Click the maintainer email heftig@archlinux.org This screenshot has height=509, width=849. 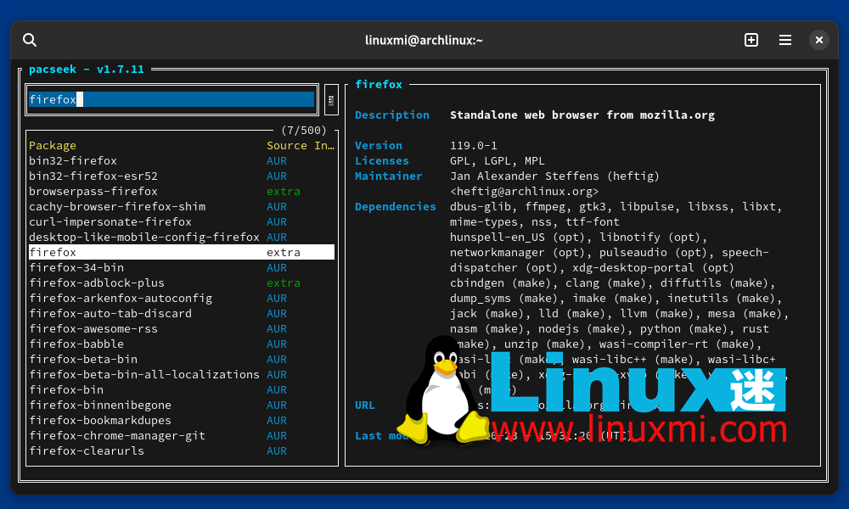coord(524,192)
